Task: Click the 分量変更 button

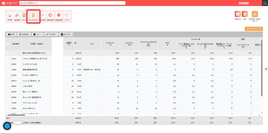Action: (x=24, y=34)
